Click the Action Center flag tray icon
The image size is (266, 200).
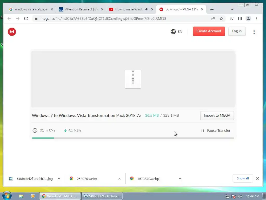point(234,196)
